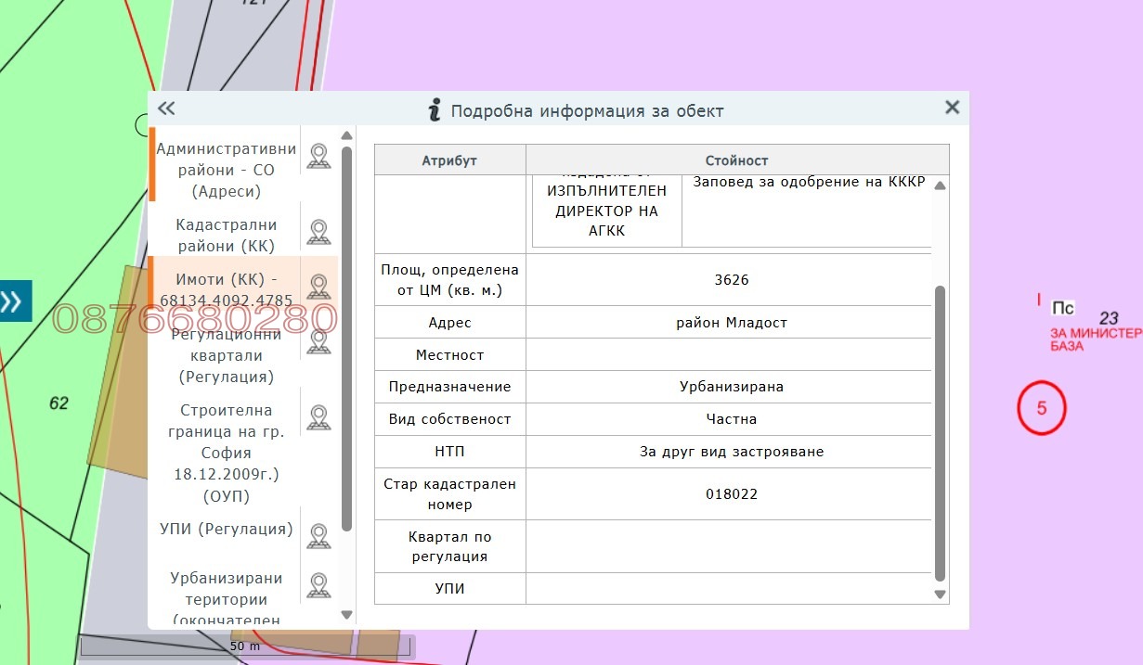Click the Стойност column header
This screenshot has height=665, width=1143.
736,160
